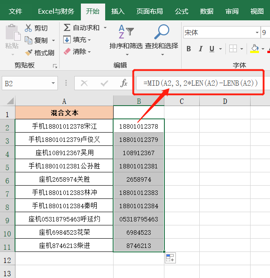Expand the Paste dropdown arrow
Screen dimensions: 270x278
pos(12,54)
